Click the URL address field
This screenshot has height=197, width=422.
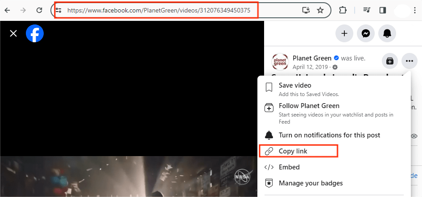(178, 10)
